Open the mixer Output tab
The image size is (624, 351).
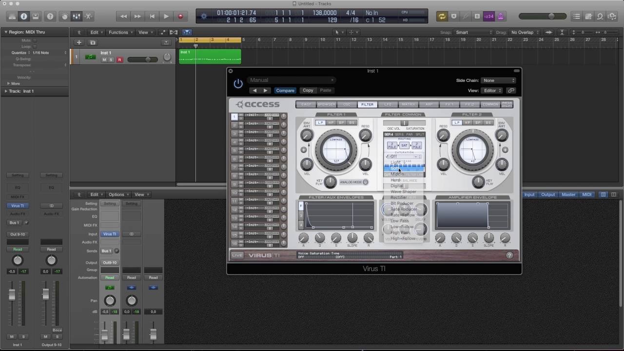click(548, 195)
